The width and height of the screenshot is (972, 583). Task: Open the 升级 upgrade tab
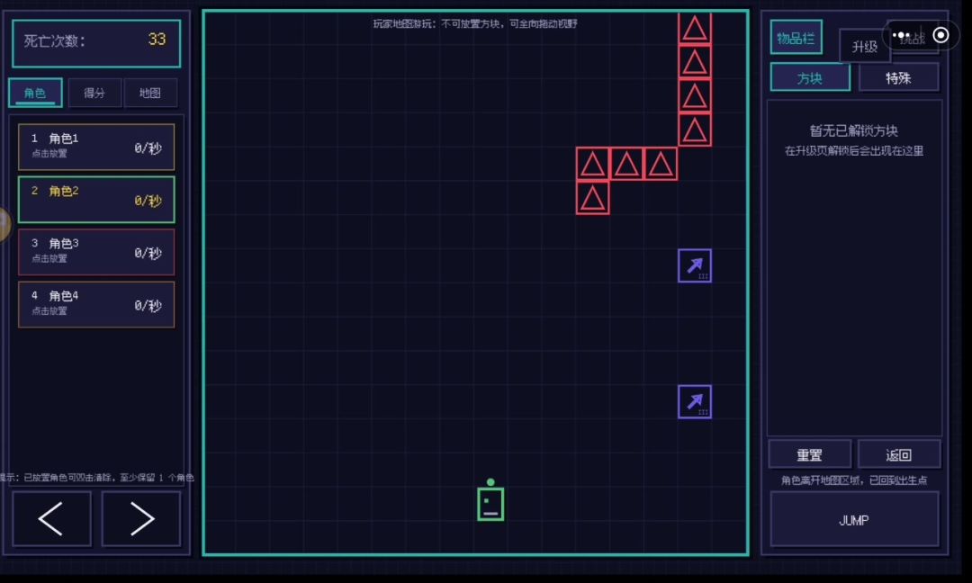(x=864, y=47)
